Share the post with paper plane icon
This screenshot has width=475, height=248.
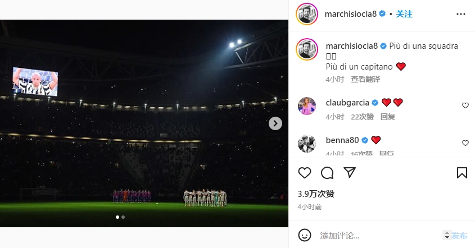coord(349,173)
